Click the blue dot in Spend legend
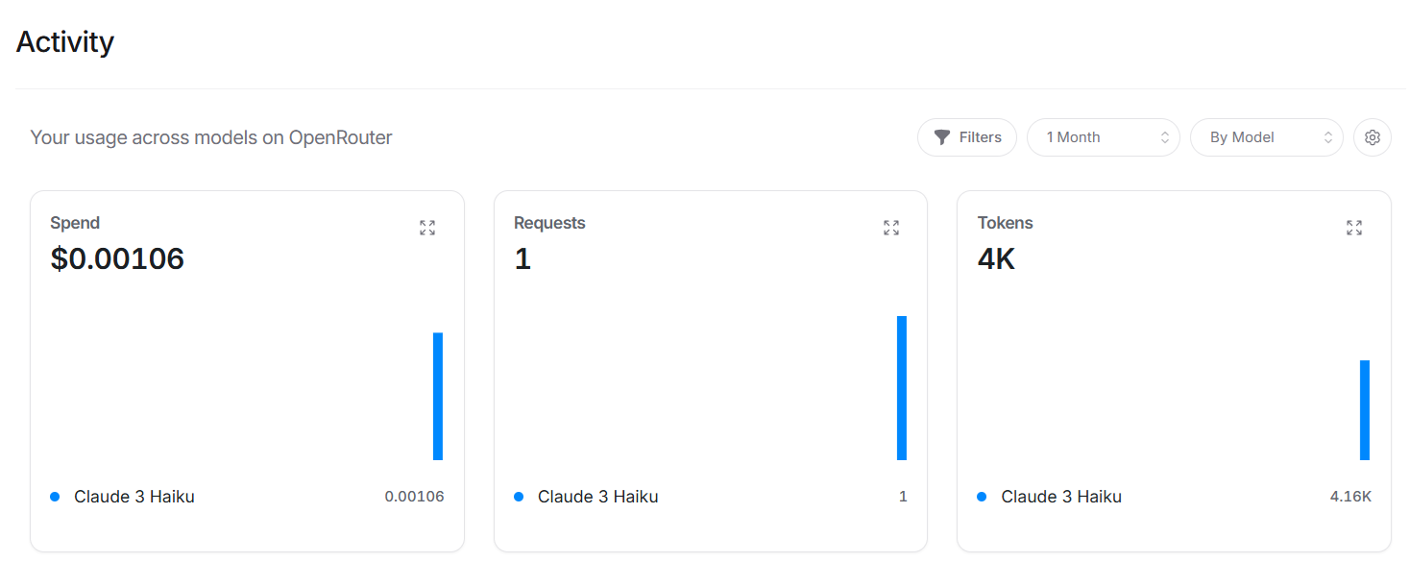This screenshot has height=562, width=1409. 55,497
